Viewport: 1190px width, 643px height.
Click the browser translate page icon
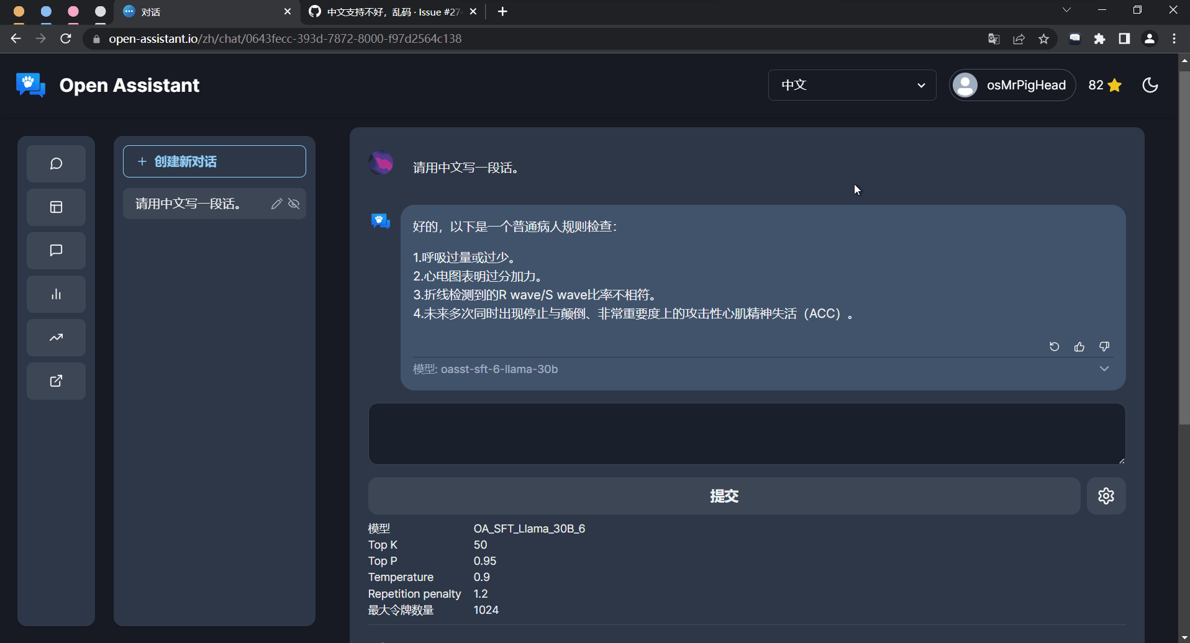994,38
